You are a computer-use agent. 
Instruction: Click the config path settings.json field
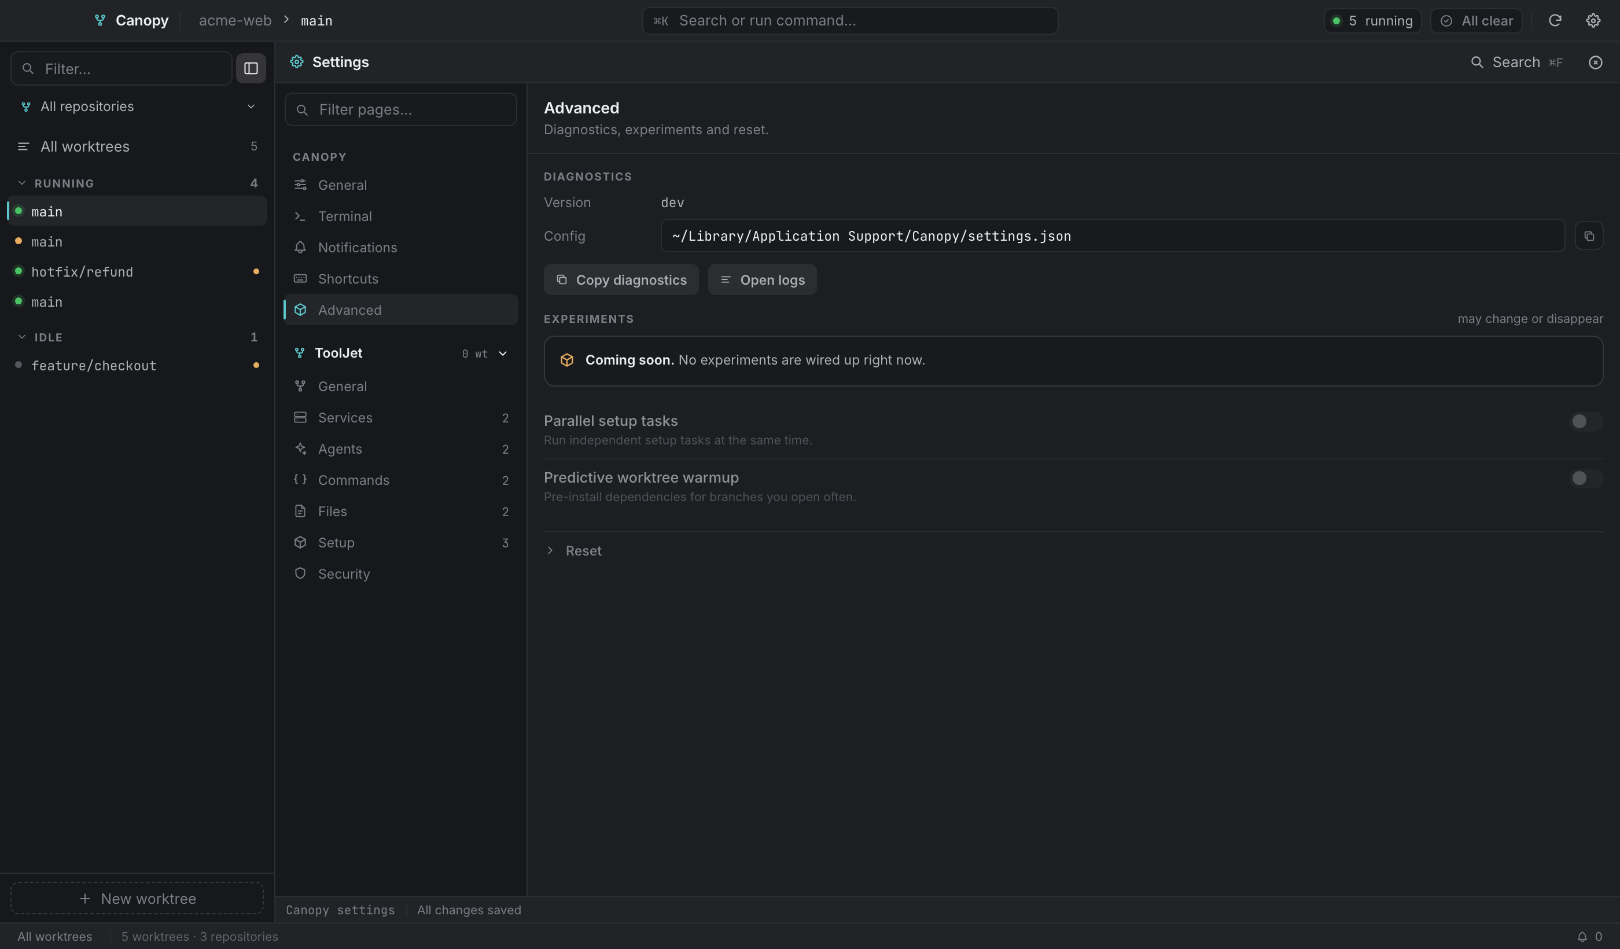click(x=1112, y=236)
